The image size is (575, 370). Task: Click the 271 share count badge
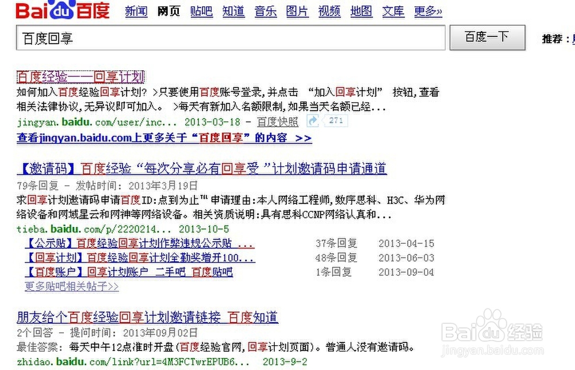pyautogui.click(x=336, y=121)
